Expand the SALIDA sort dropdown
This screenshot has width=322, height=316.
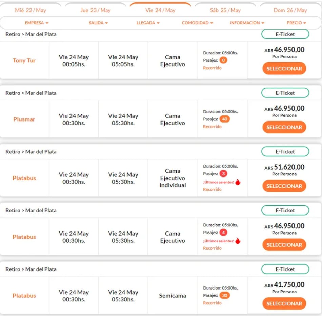(x=98, y=23)
